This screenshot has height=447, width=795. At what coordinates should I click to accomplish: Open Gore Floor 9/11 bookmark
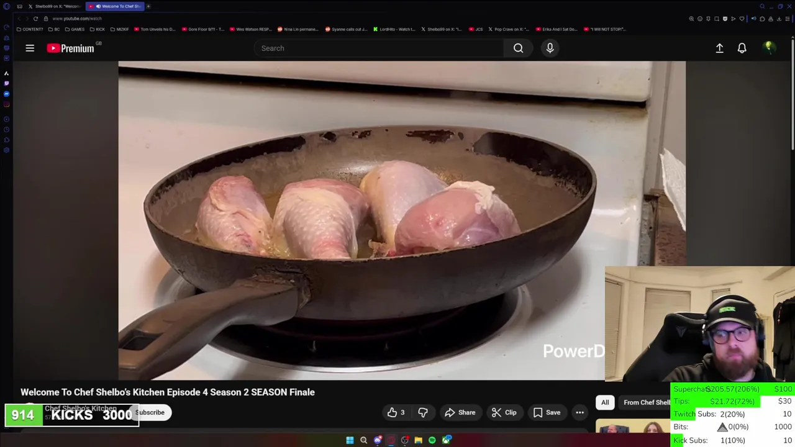(202, 29)
